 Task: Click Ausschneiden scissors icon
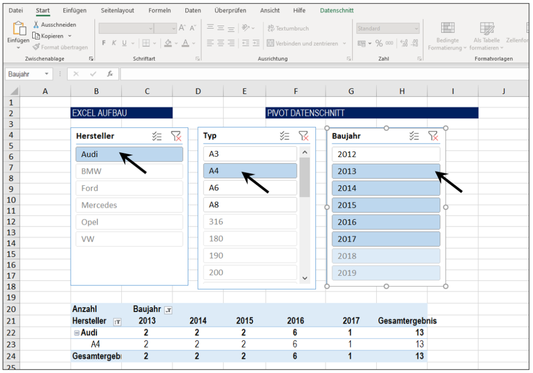point(36,24)
